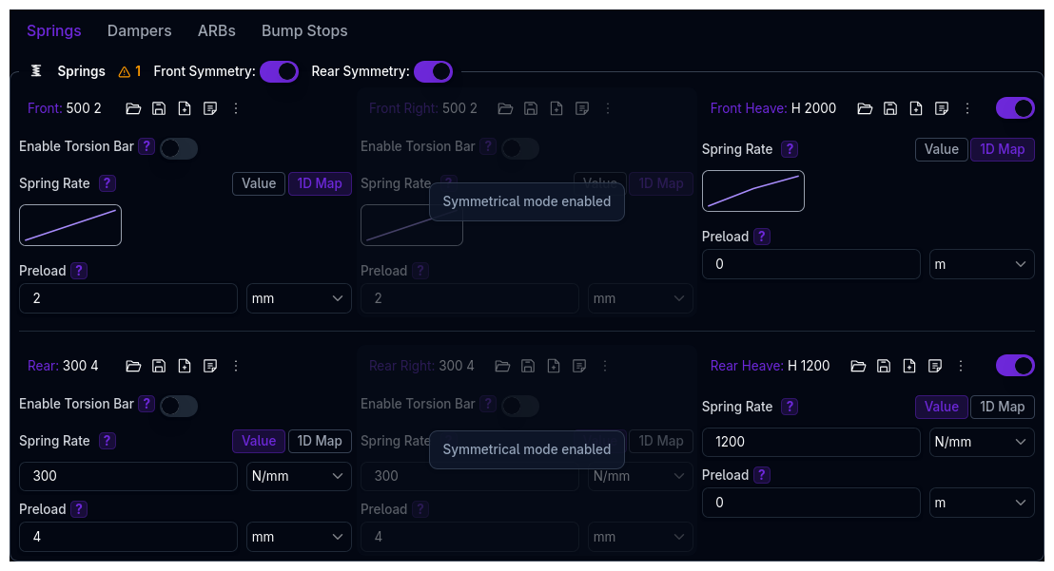The height and width of the screenshot is (571, 1054).
Task: Expand Rear Heave Spring Rate N/mm dropdown
Action: [982, 442]
